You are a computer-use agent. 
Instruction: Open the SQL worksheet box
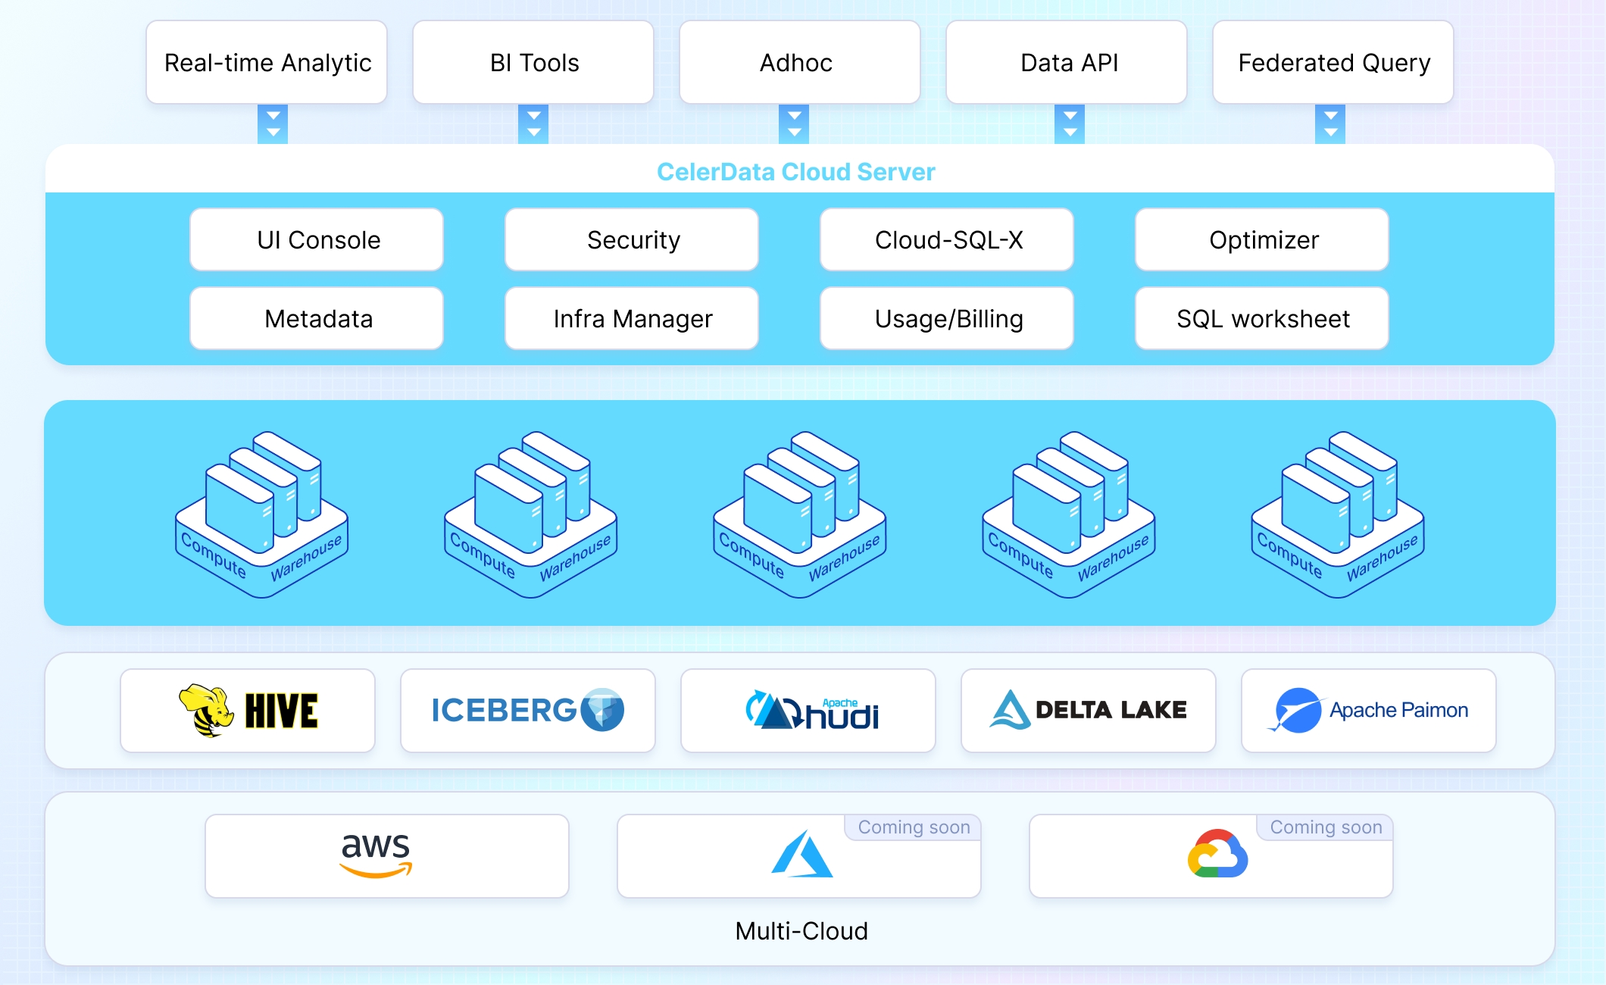pos(1261,318)
